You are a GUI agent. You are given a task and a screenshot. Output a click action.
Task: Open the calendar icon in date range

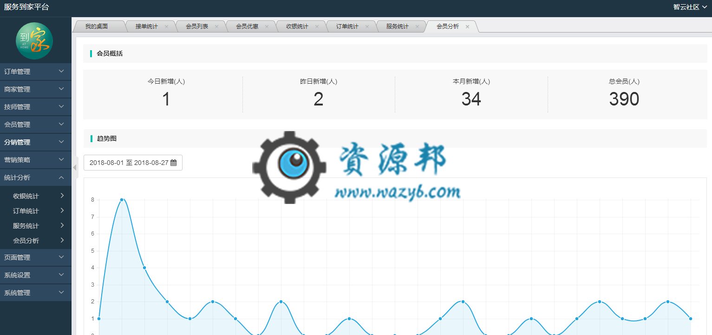(174, 163)
